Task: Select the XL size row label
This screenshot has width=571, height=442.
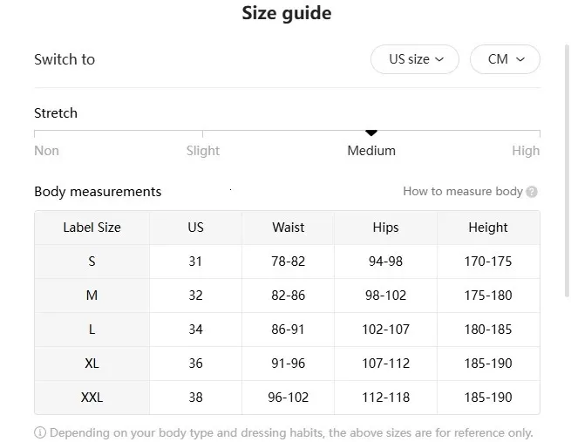Action: pos(92,364)
